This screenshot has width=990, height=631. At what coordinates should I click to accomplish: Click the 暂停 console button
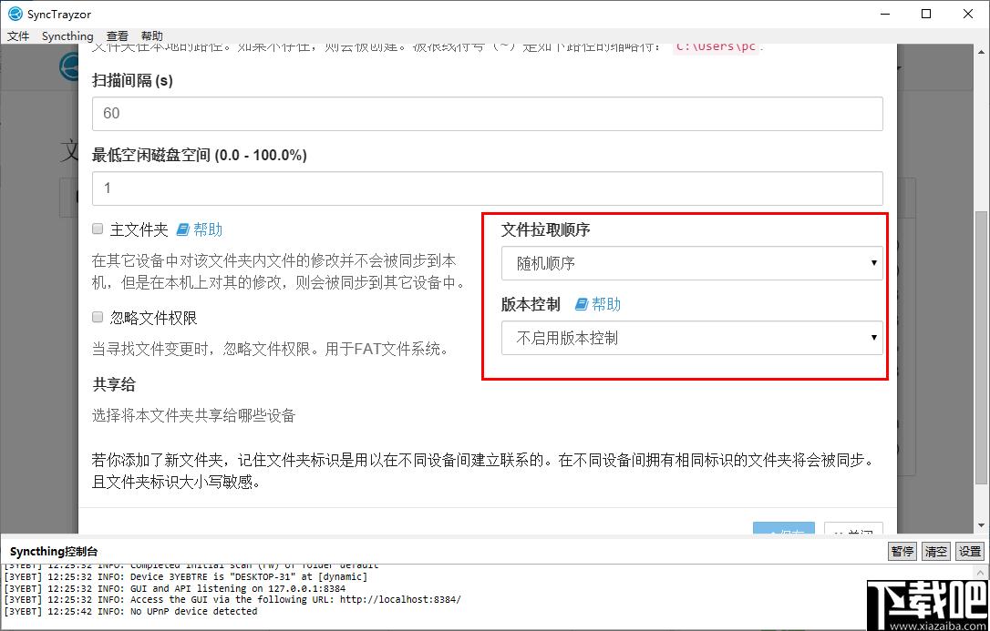click(902, 552)
